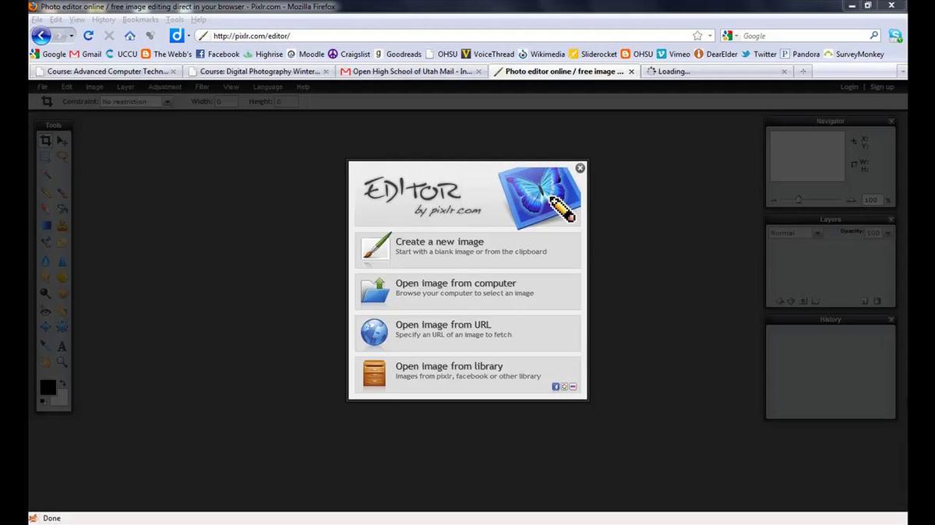
Task: Close the Navigator panel
Action: point(891,121)
